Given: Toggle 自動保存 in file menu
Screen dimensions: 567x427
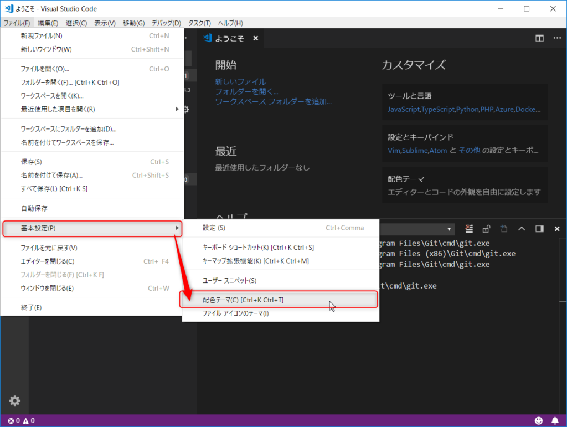Looking at the screenshot, I should [x=92, y=208].
